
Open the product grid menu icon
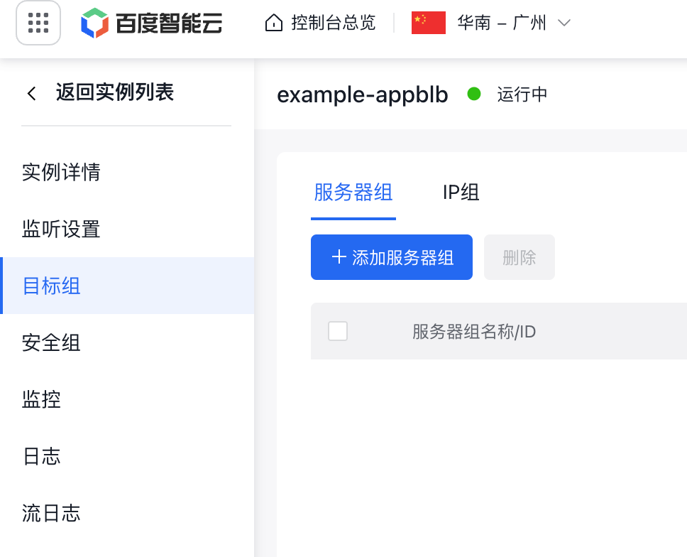click(x=38, y=23)
